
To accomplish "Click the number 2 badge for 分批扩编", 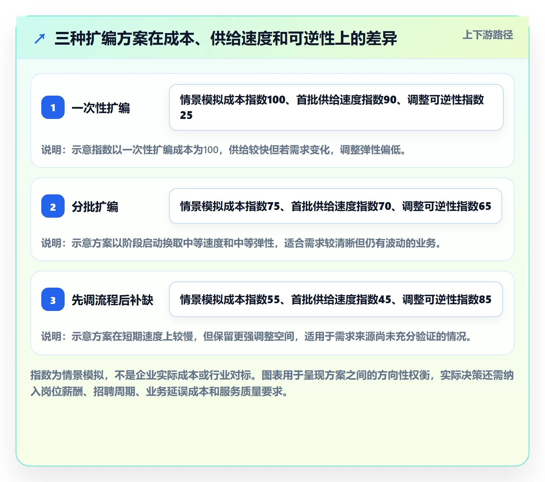I will click(53, 206).
